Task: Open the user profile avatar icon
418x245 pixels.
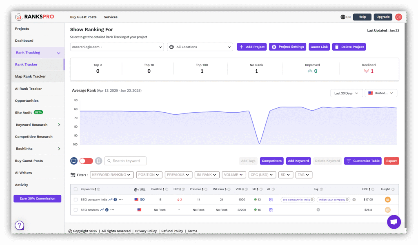Action: (x=398, y=17)
